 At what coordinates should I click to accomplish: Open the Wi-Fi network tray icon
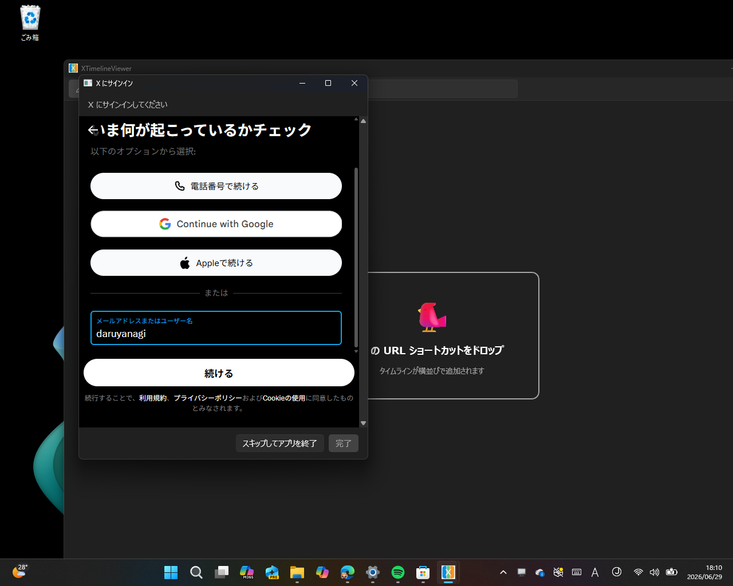tap(638, 572)
